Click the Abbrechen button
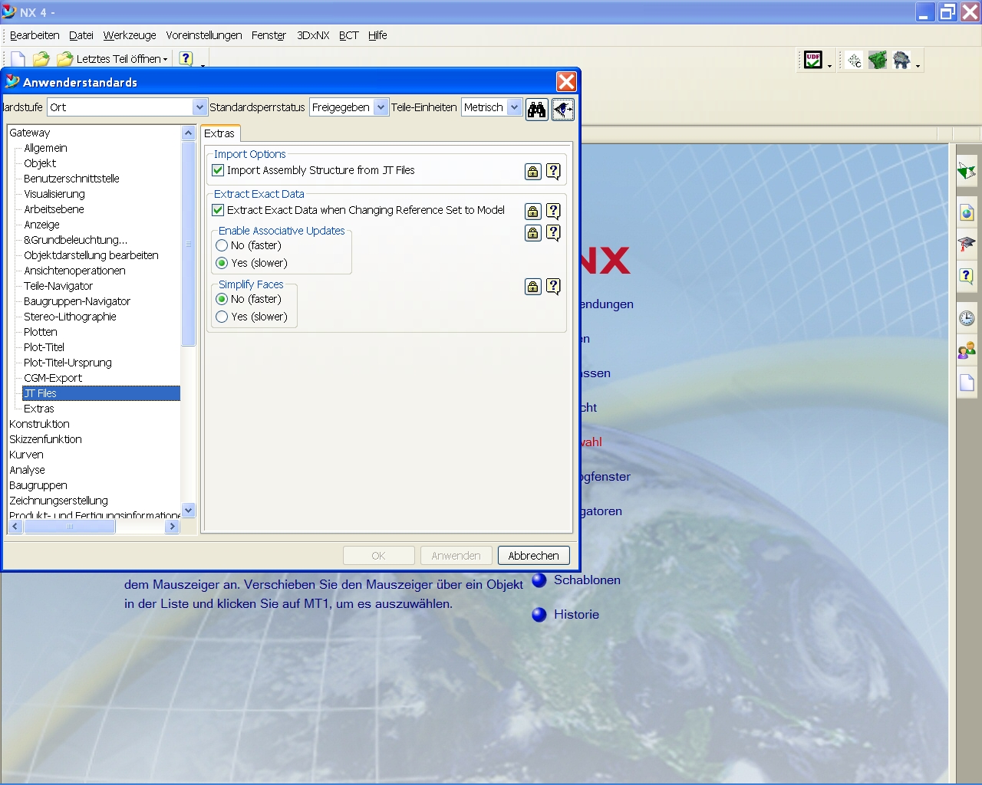982x785 pixels. point(533,556)
